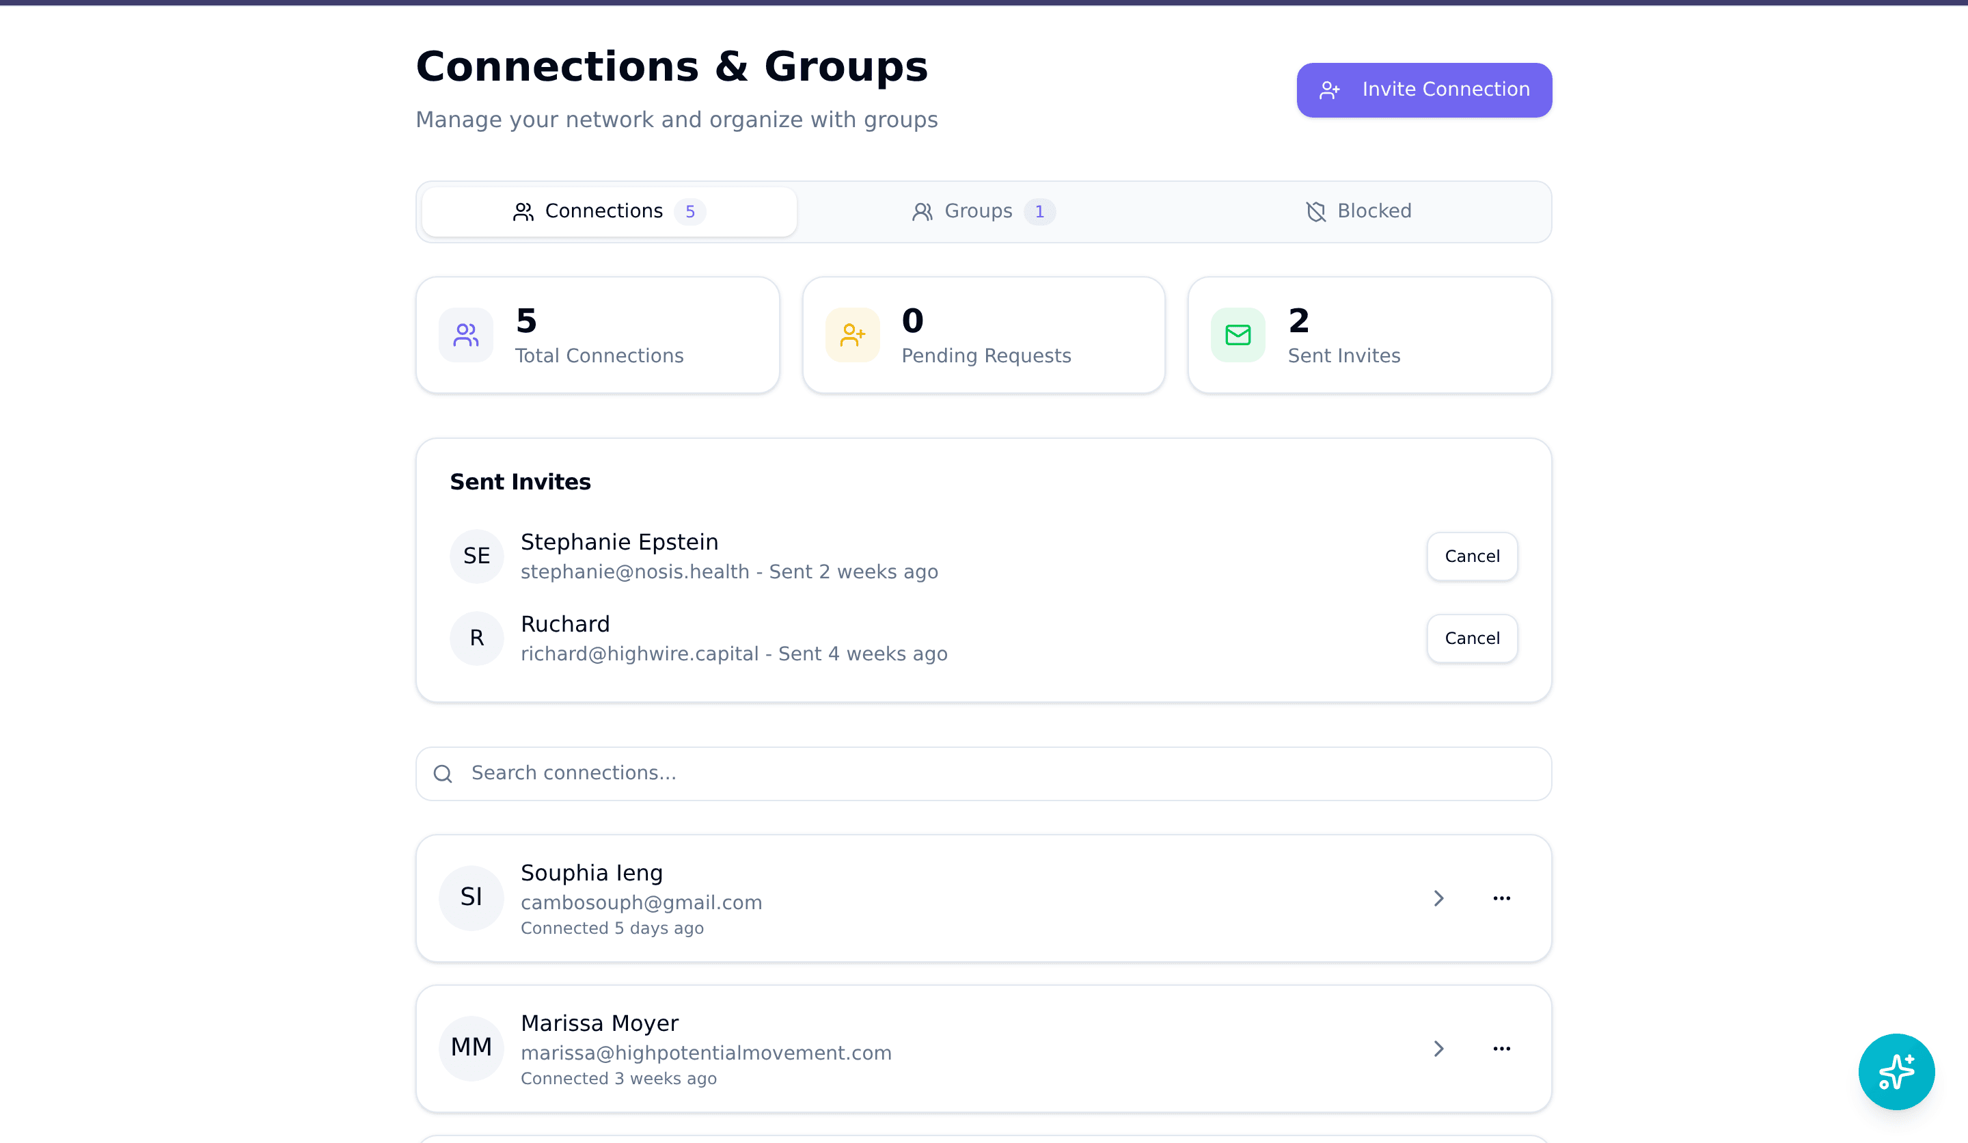Cancel the invite to Stephanie Epstein
1968x1143 pixels.
(x=1471, y=556)
